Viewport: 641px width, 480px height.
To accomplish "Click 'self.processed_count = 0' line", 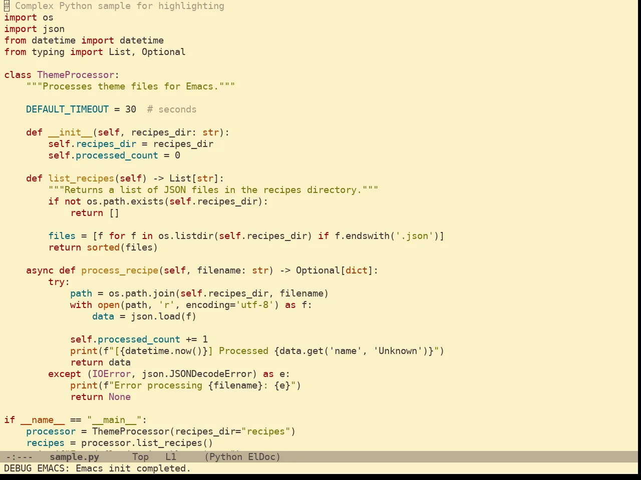I will (x=114, y=155).
